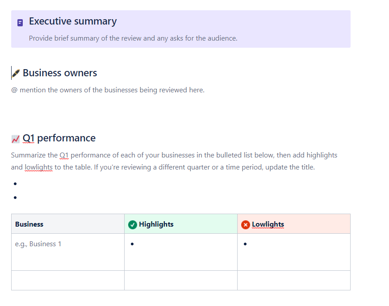Click the pen emoji beside Business owners
389x306 pixels.
pyautogui.click(x=16, y=73)
